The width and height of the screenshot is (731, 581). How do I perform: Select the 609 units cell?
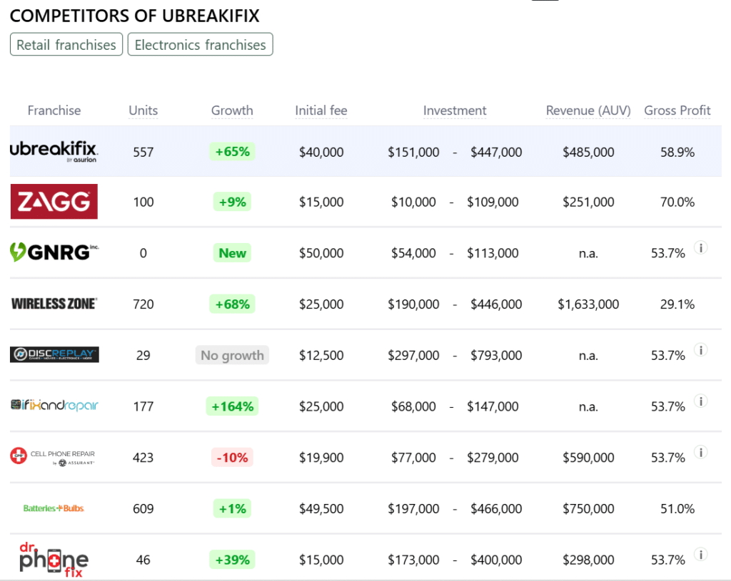(143, 508)
